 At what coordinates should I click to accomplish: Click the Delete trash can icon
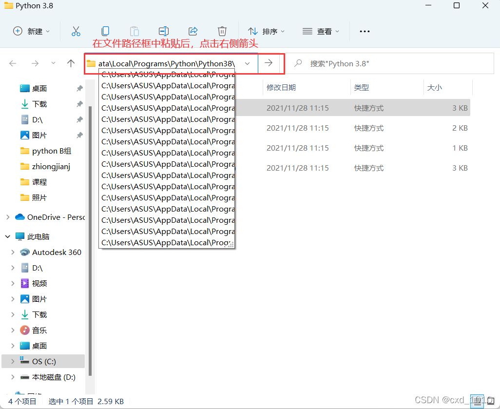coord(222,31)
